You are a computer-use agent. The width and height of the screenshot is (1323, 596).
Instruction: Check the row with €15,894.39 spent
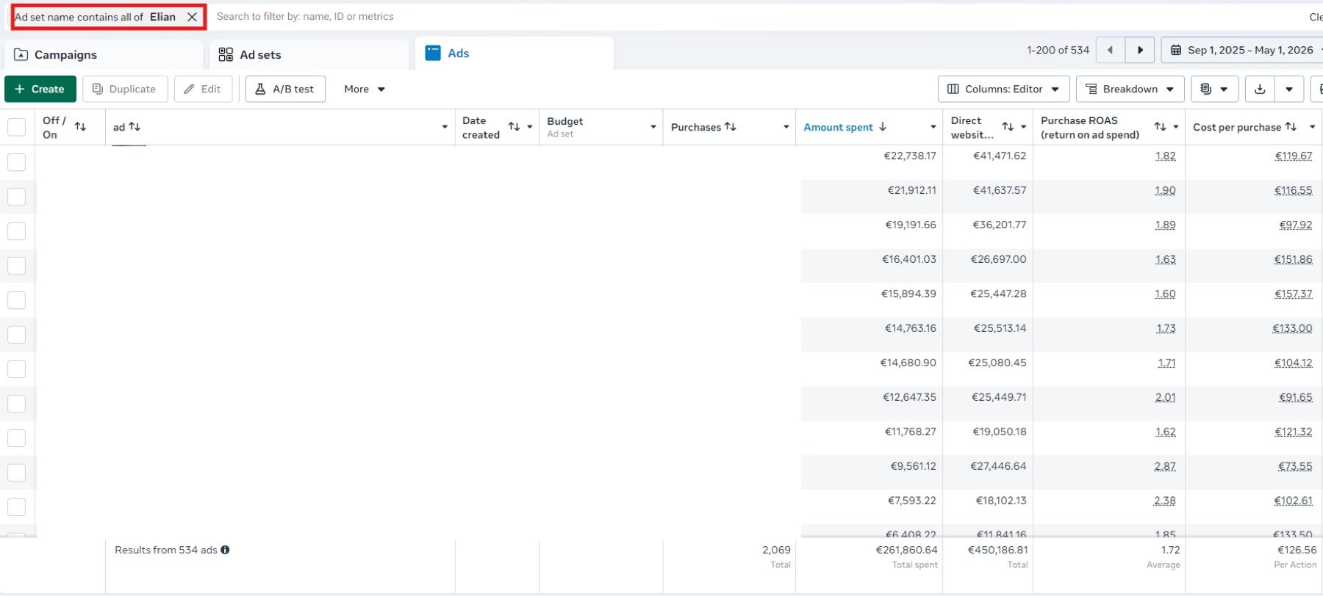pos(16,300)
